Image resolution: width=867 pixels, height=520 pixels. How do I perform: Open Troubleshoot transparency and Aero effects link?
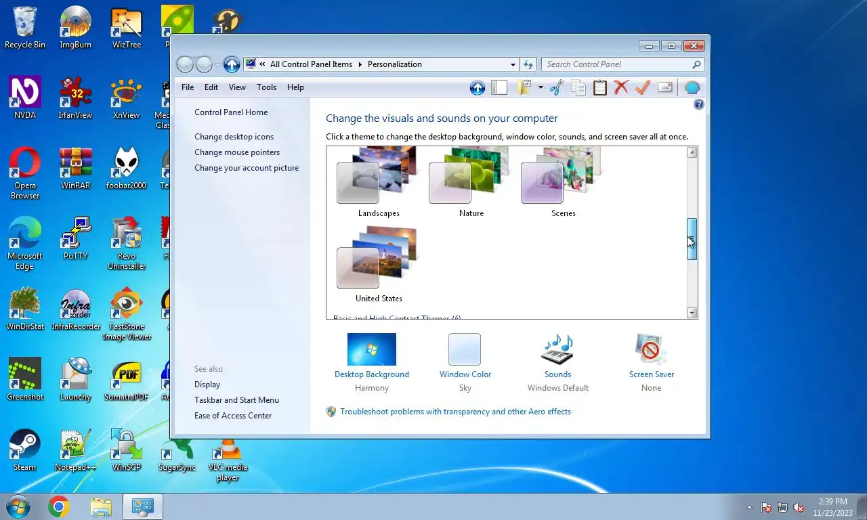point(455,412)
